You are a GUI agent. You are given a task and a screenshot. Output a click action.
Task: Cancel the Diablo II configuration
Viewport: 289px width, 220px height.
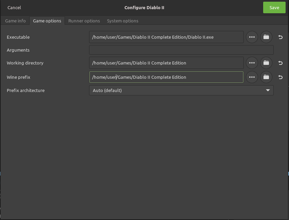tap(14, 7)
